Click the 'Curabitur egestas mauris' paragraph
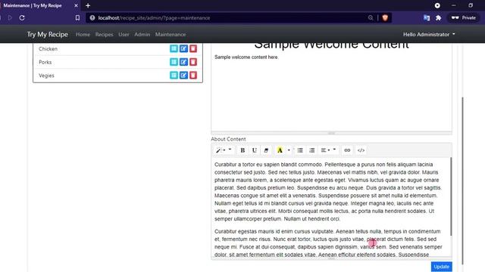The height and width of the screenshot is (272, 485). [x=328, y=243]
